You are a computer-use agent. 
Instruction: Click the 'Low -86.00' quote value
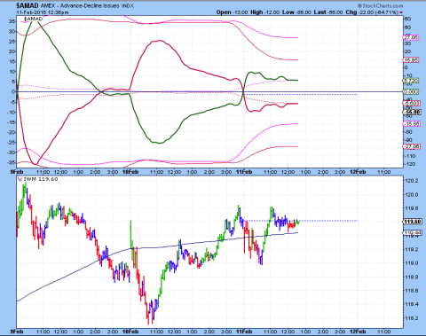[x=296, y=12]
